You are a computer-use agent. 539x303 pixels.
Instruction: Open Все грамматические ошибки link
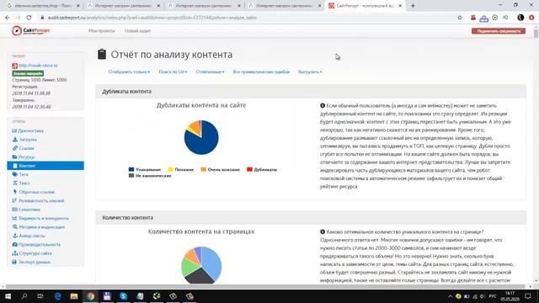(261, 72)
